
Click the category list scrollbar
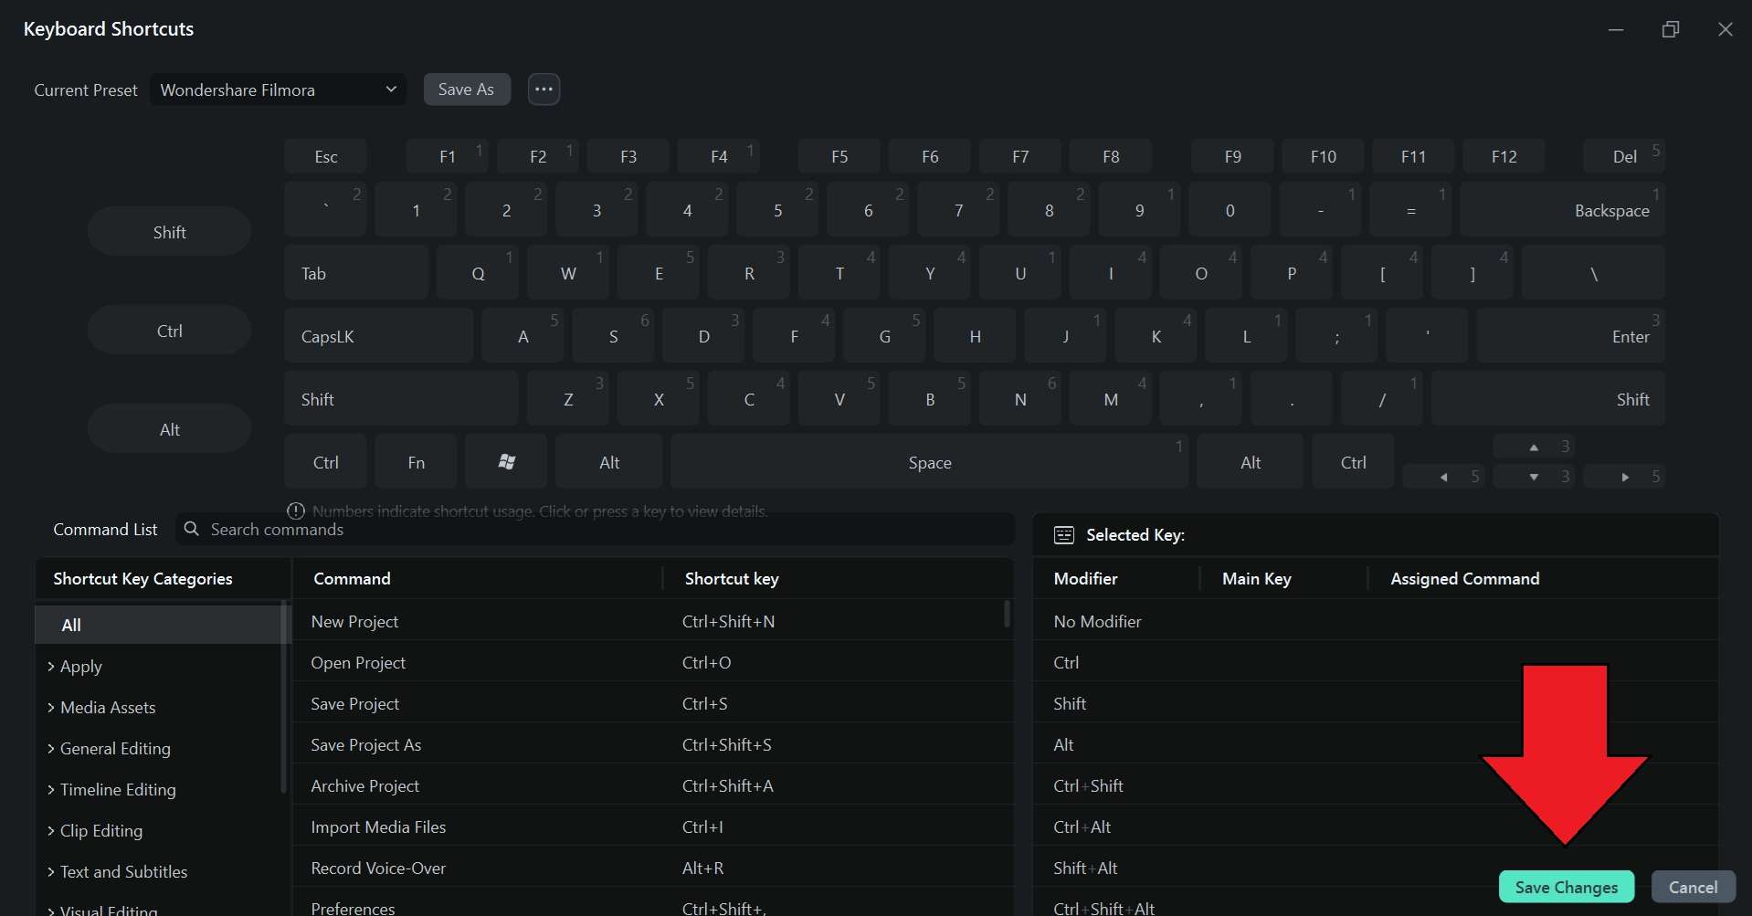284,696
